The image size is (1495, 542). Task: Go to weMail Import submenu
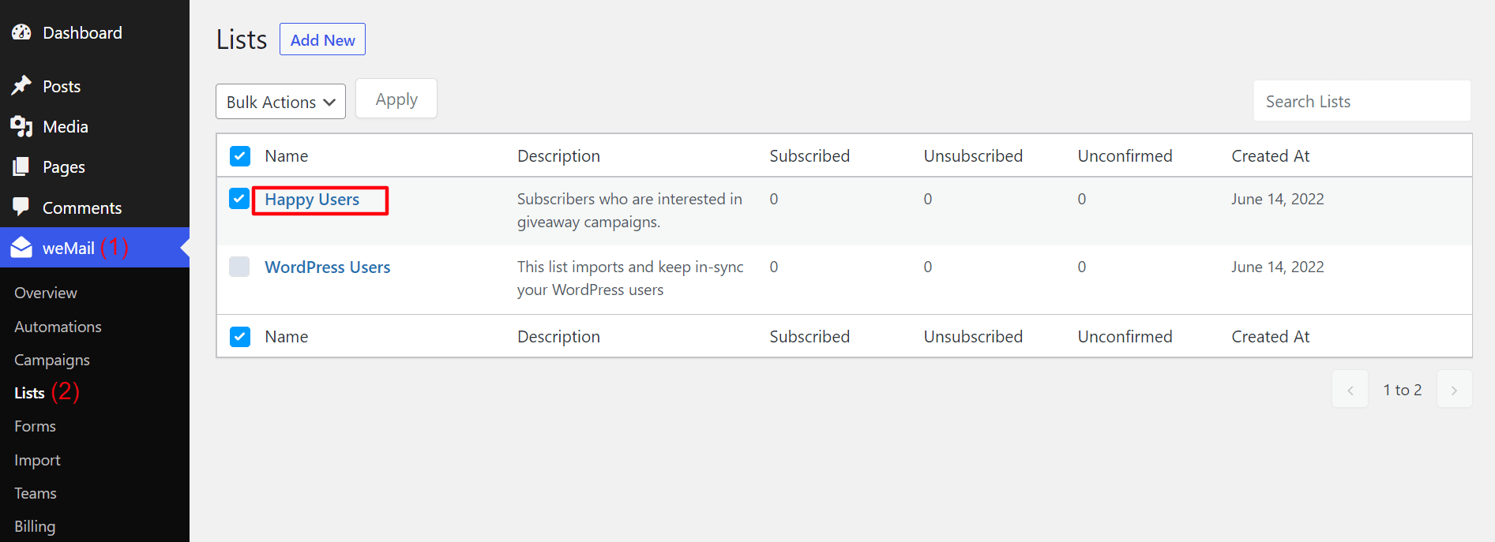37,460
